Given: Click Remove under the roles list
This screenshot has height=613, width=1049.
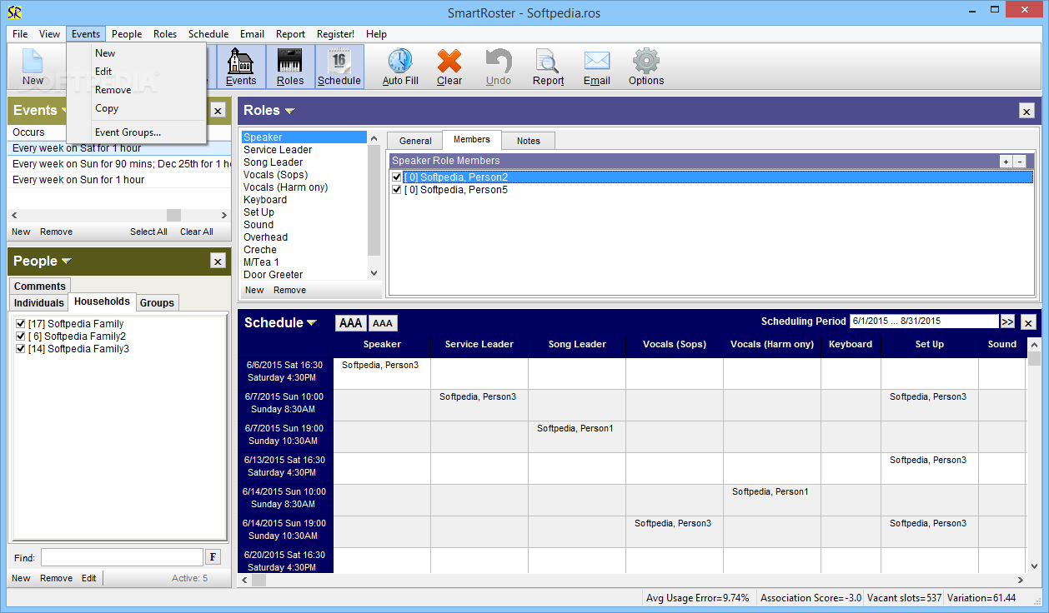Looking at the screenshot, I should coord(289,290).
